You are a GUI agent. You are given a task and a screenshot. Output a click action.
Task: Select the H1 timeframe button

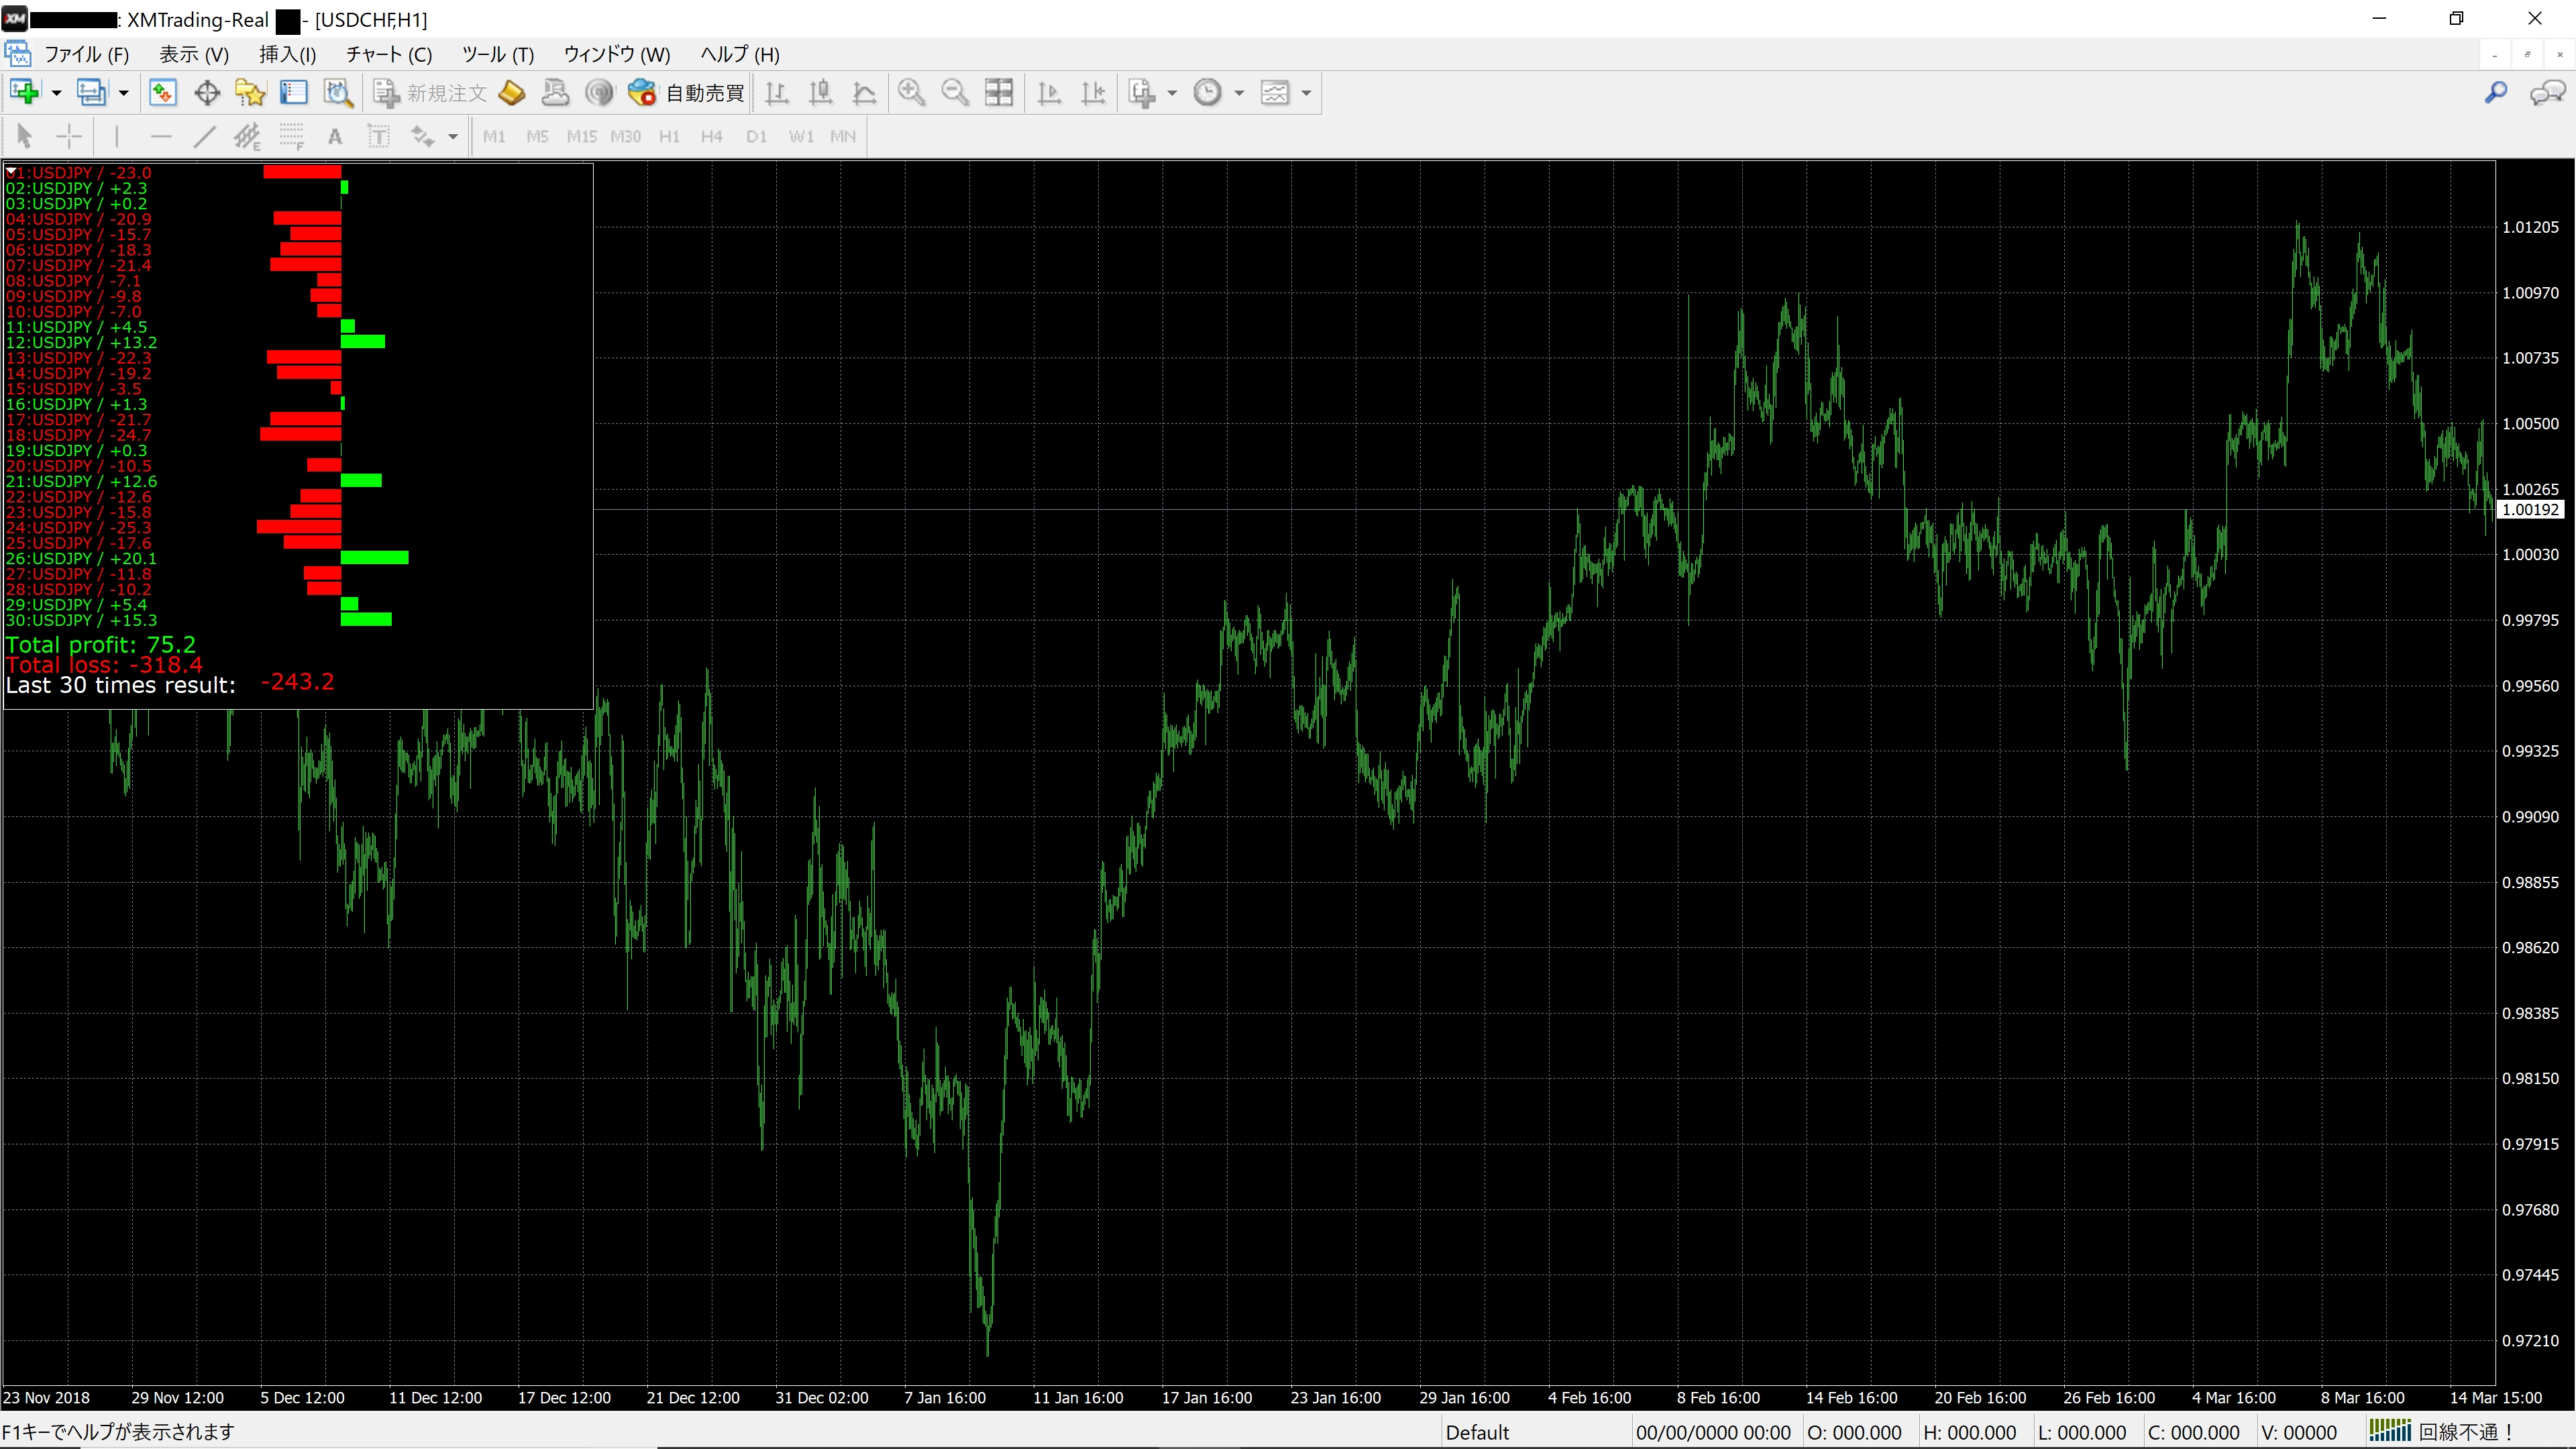click(x=669, y=136)
